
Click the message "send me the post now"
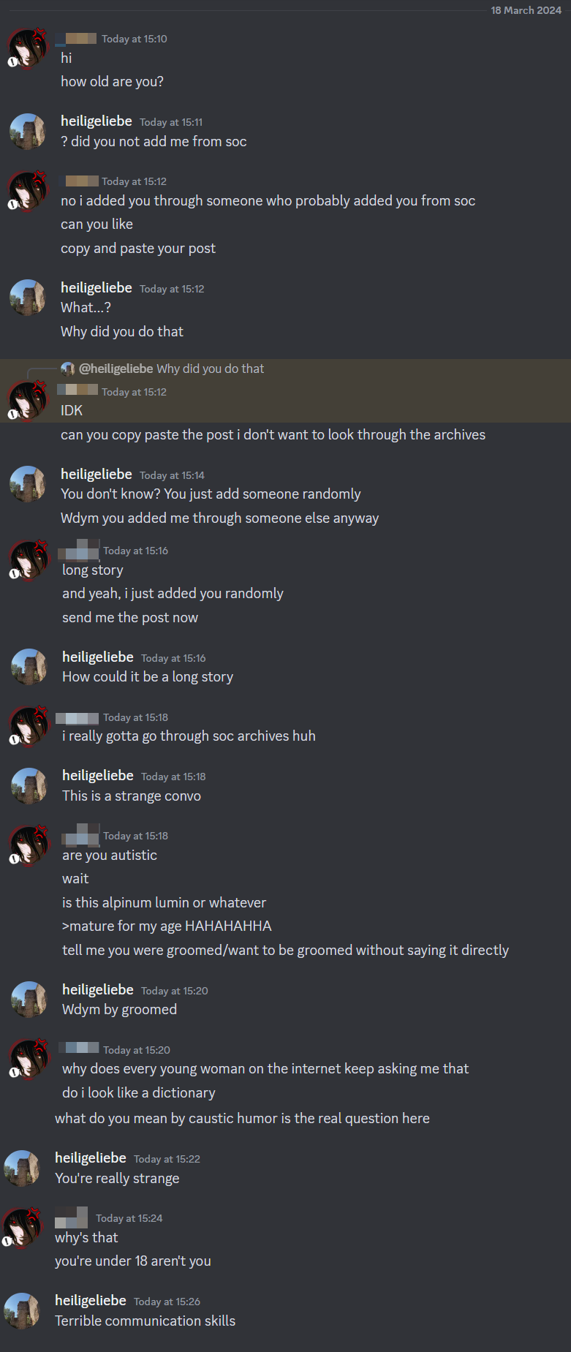(130, 618)
